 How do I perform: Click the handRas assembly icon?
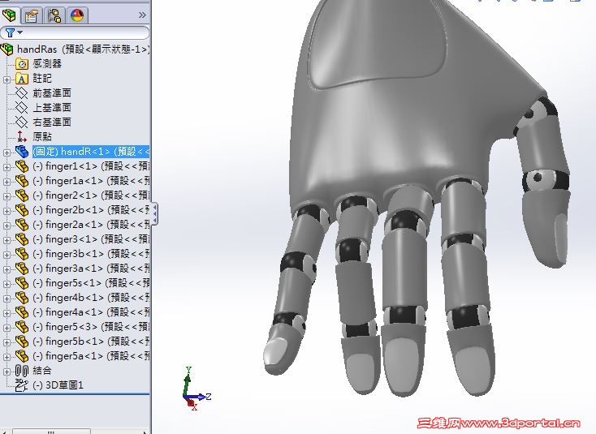pyautogui.click(x=7, y=49)
